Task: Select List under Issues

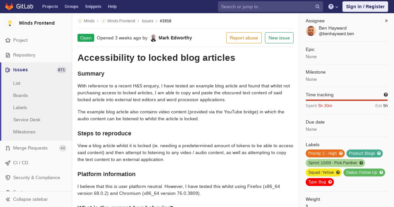Action: 17,83
